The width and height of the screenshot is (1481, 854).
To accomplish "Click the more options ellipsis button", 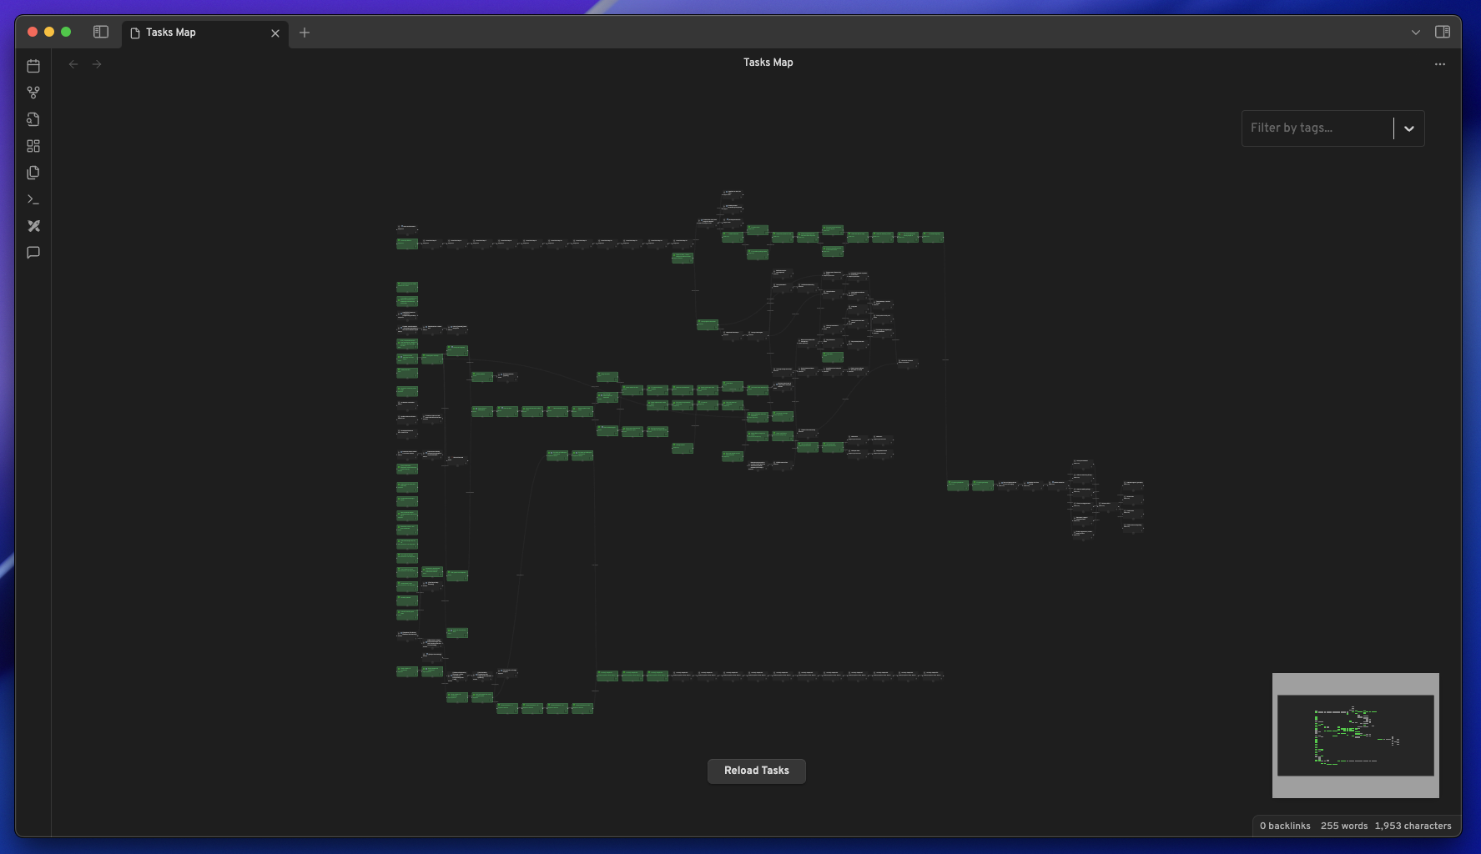I will (x=1439, y=64).
